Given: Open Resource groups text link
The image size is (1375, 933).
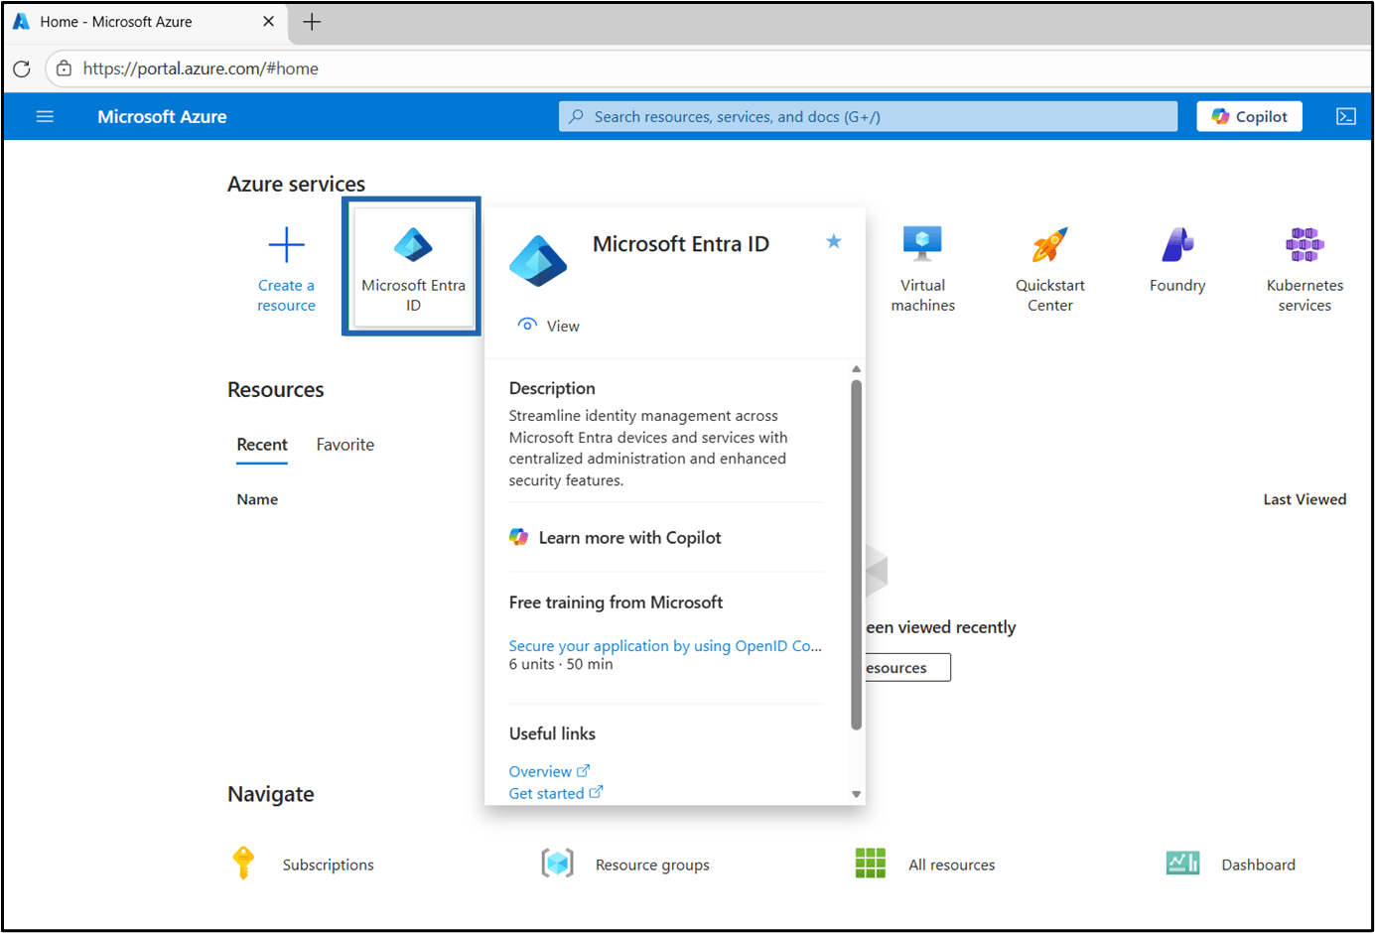Looking at the screenshot, I should click(652, 865).
